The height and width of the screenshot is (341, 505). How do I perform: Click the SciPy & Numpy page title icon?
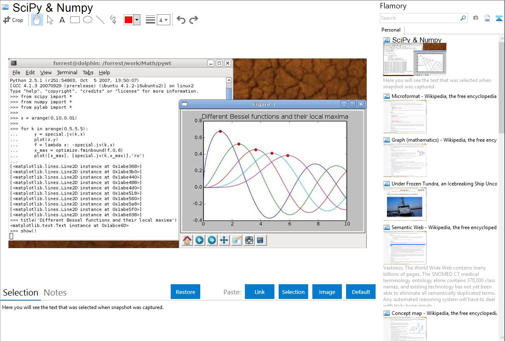point(5,8)
